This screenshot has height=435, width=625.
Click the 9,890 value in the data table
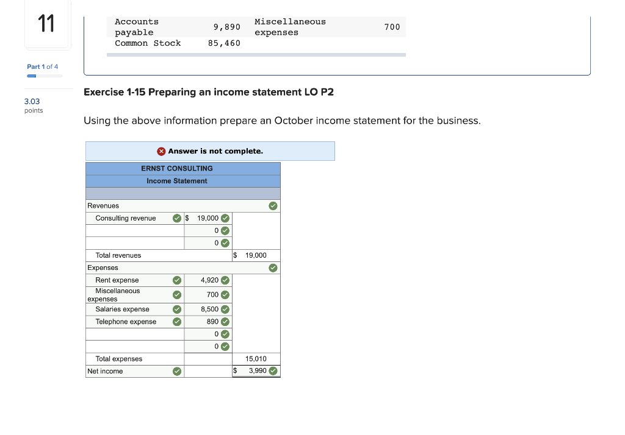coord(227,27)
